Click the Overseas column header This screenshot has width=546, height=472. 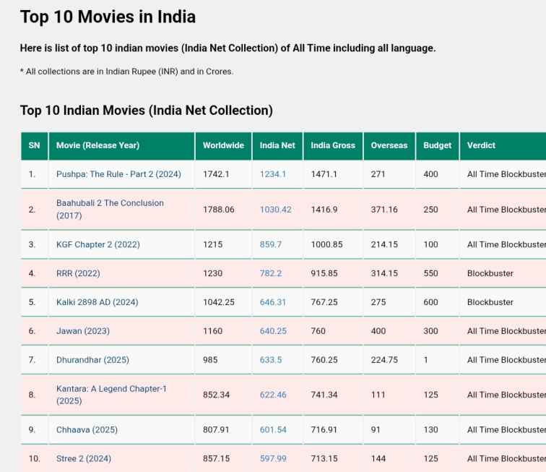click(389, 145)
